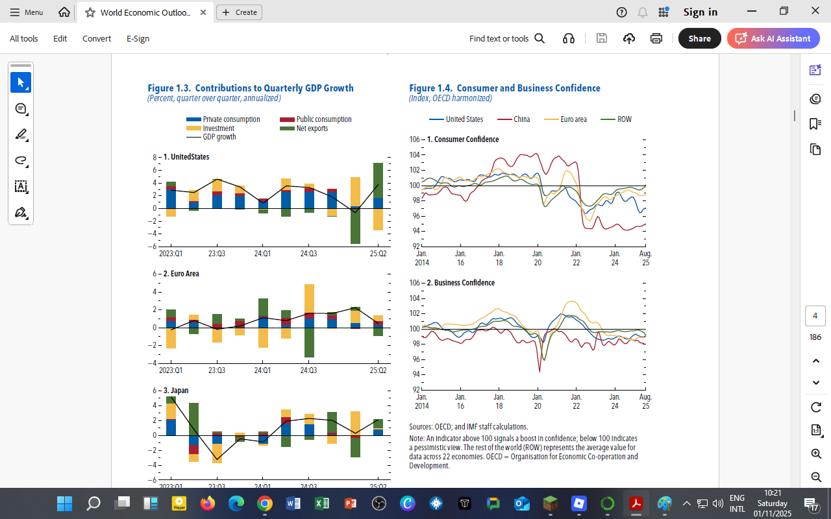Image resolution: width=831 pixels, height=519 pixels.
Task: Select the Highlight text tool
Action: [21, 135]
